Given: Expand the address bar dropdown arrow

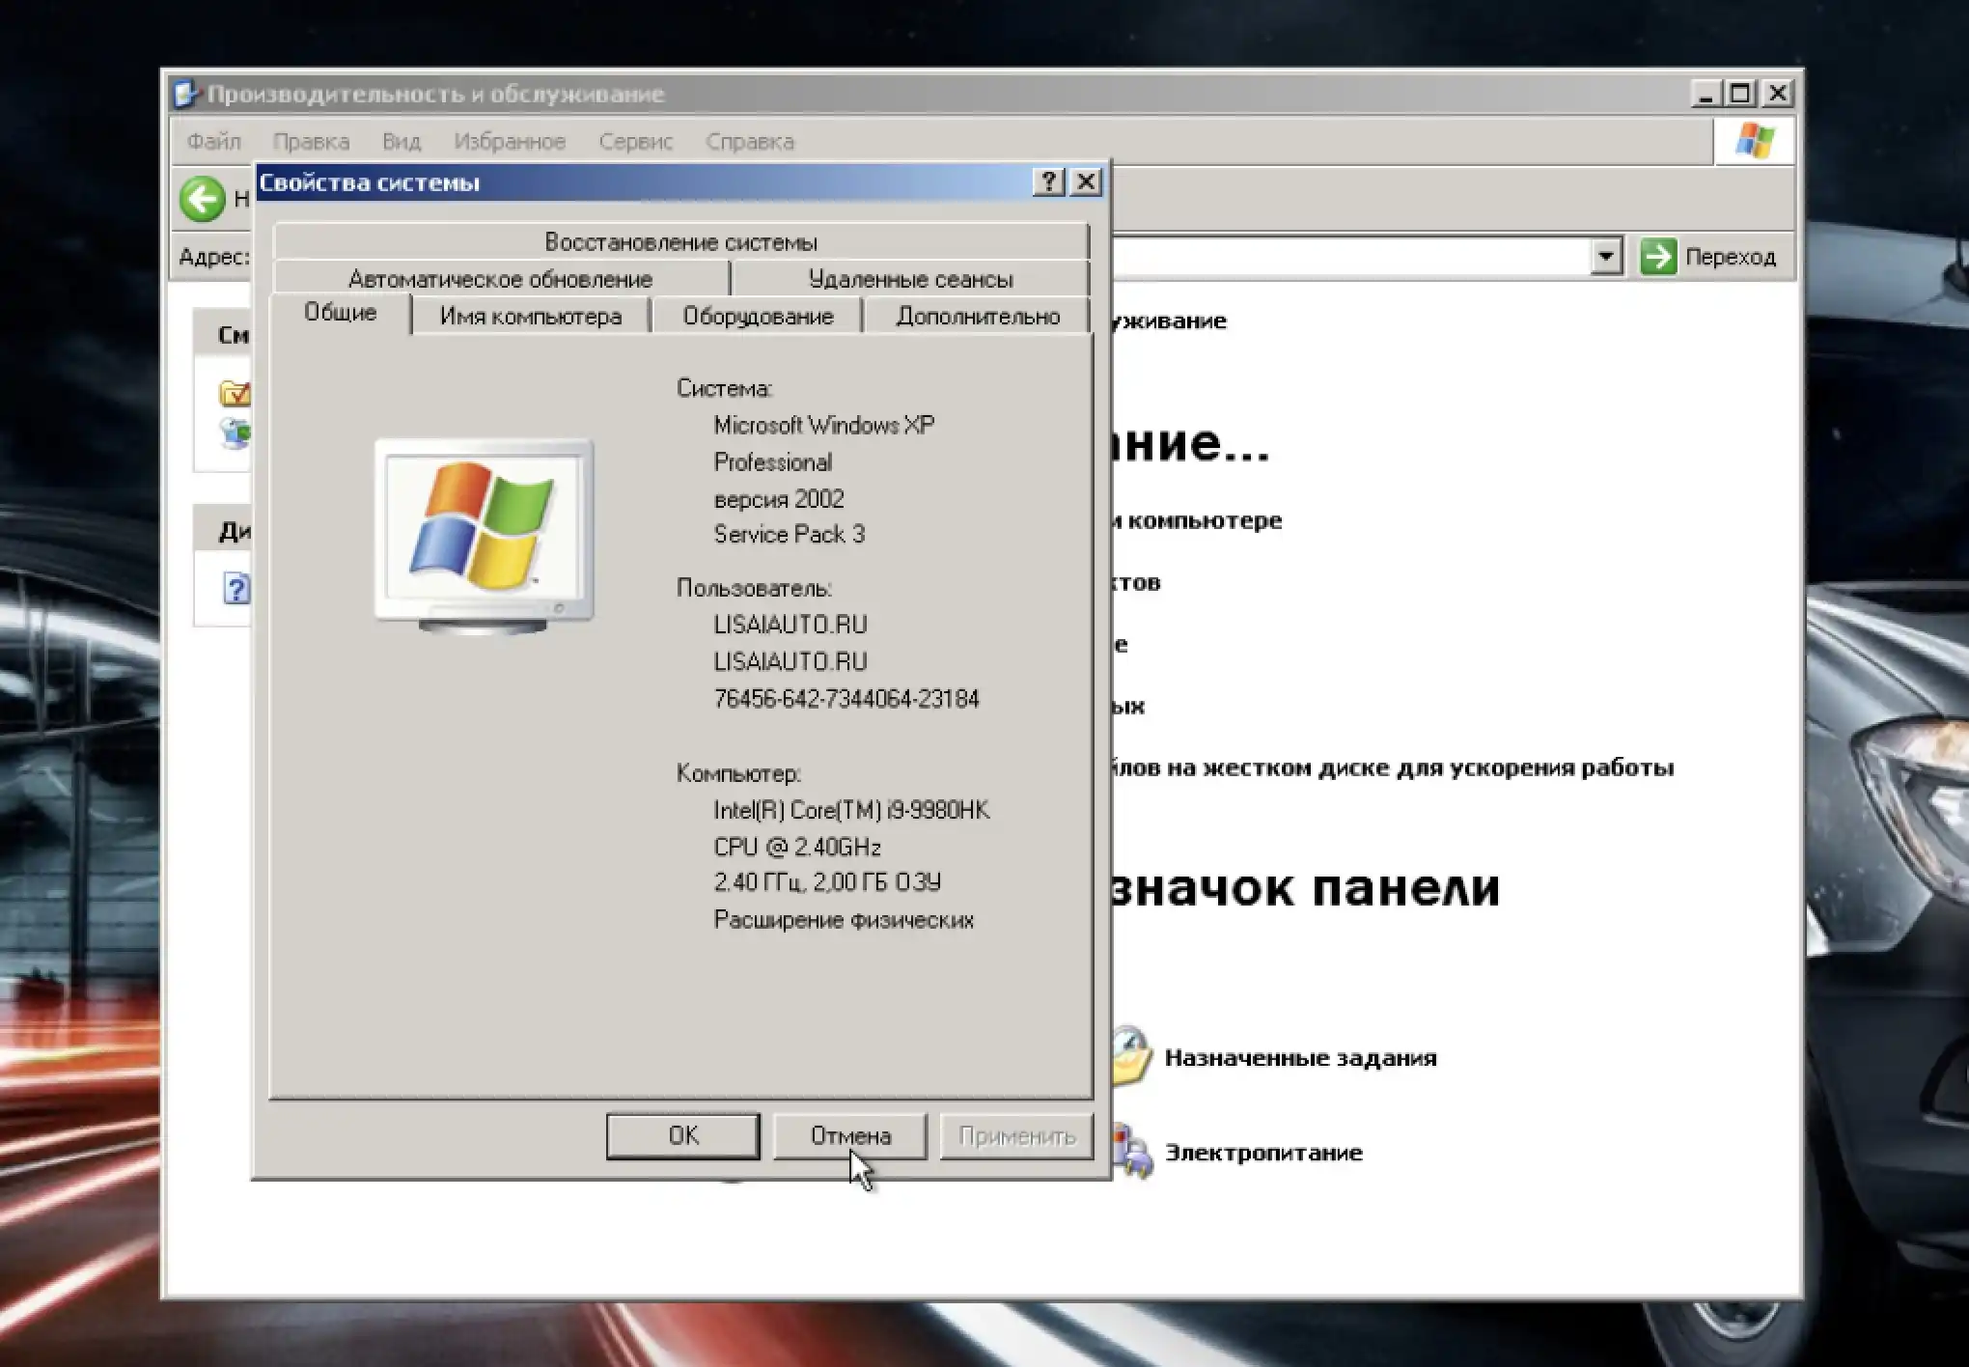Looking at the screenshot, I should tap(1605, 257).
